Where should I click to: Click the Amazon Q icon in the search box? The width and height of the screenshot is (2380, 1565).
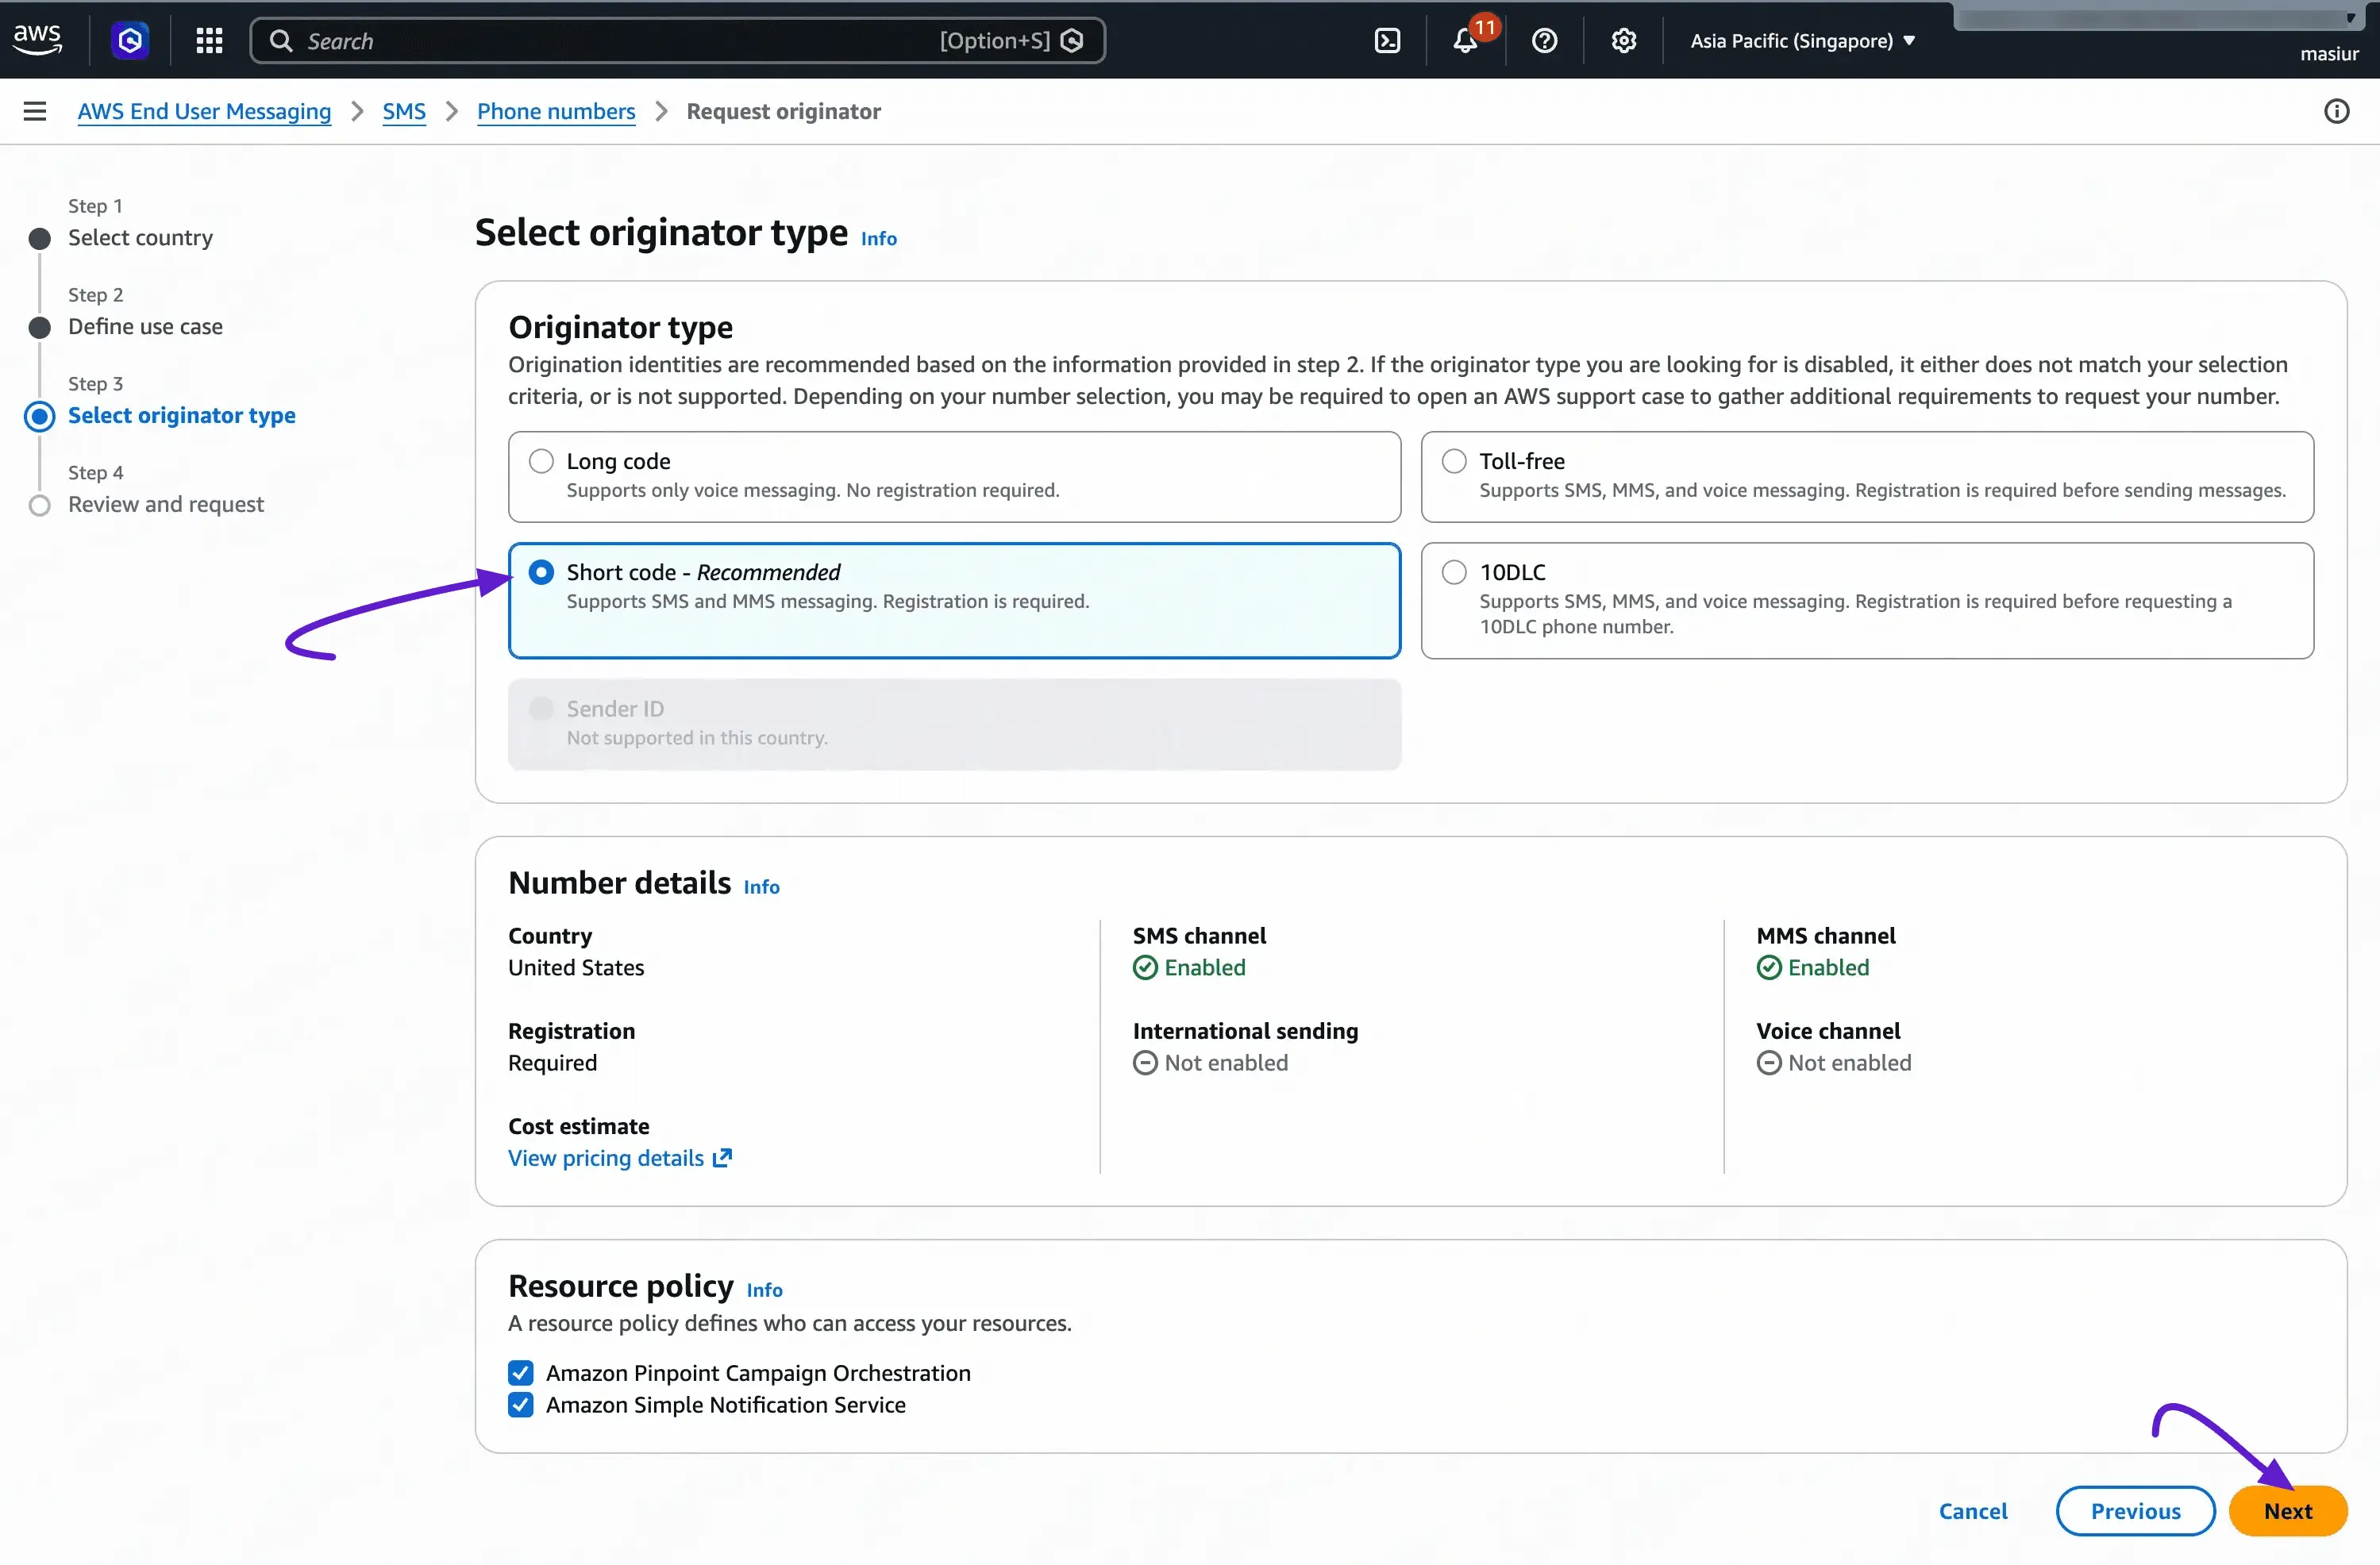tap(1072, 40)
